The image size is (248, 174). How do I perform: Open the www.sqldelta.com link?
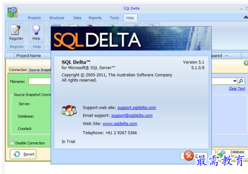coord(120,123)
